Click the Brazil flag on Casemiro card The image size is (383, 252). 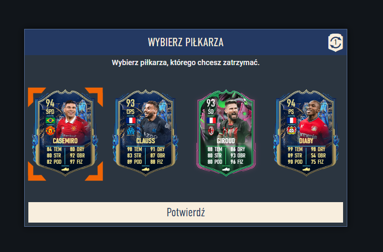pyautogui.click(x=50, y=120)
